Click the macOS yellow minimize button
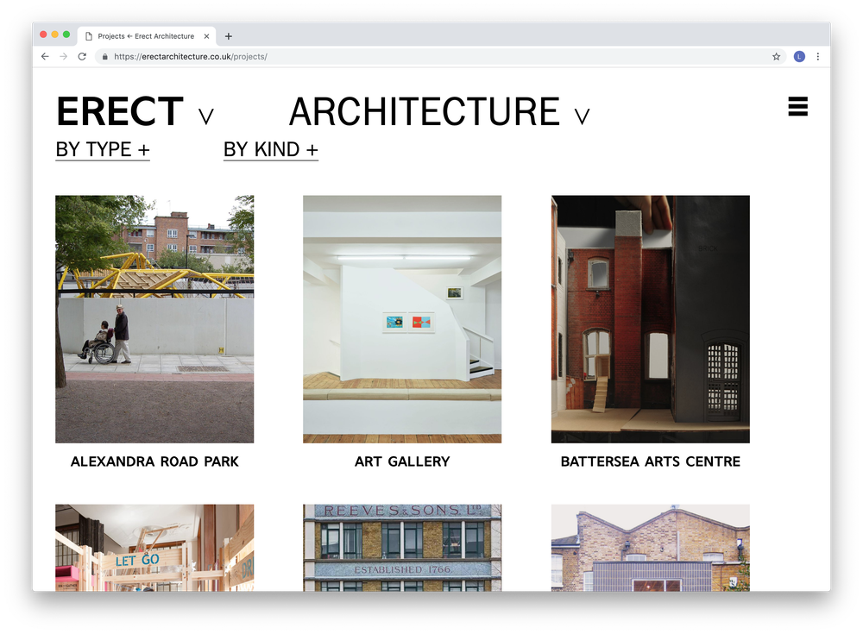 coord(55,35)
